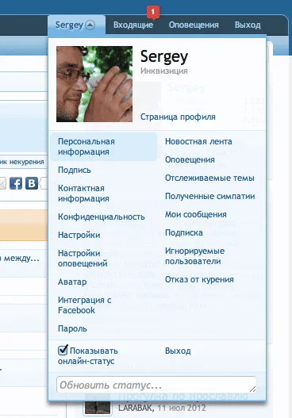Click Выход in the top navigation bar
Viewport: 292px width, 418px height.
click(x=248, y=25)
